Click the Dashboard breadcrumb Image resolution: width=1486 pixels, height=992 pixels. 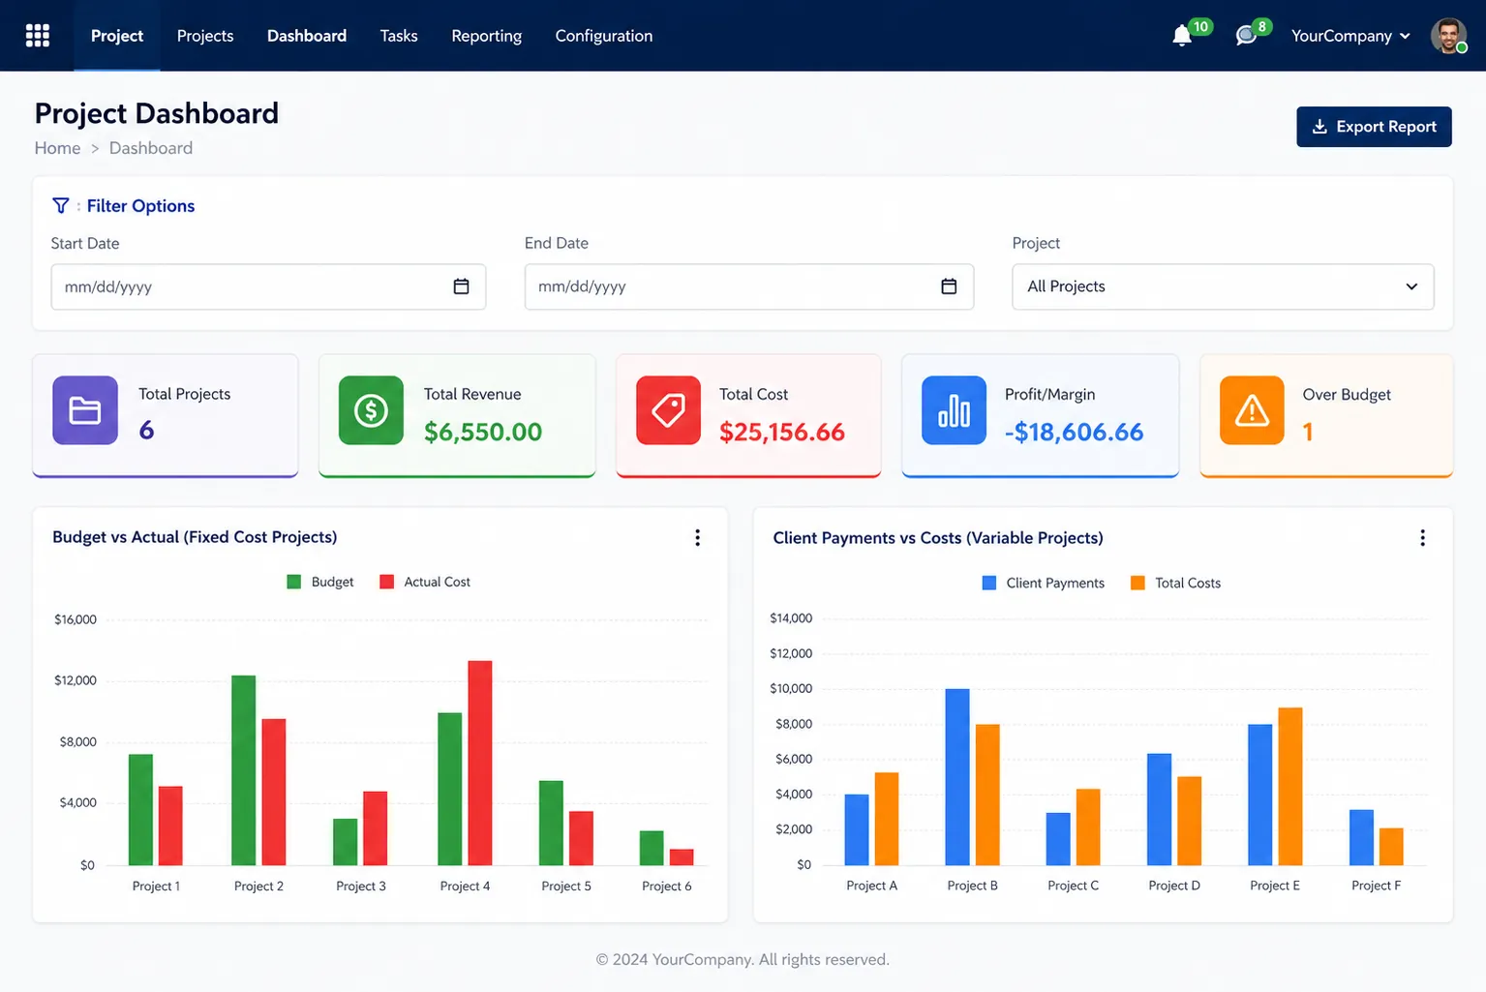[151, 148]
